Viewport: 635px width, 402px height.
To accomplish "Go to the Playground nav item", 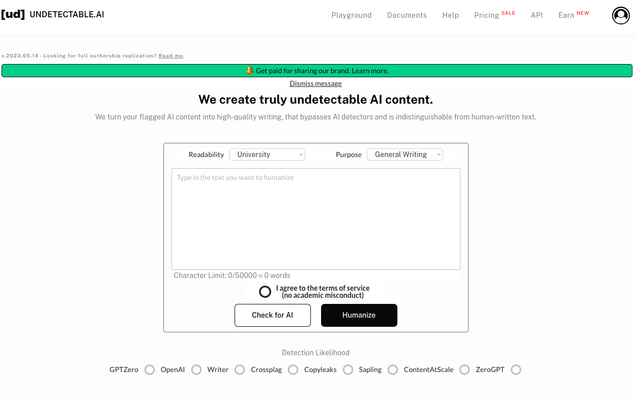I will click(352, 15).
